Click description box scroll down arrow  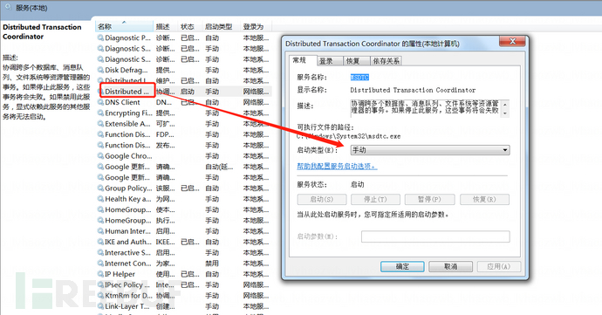[x=505, y=113]
